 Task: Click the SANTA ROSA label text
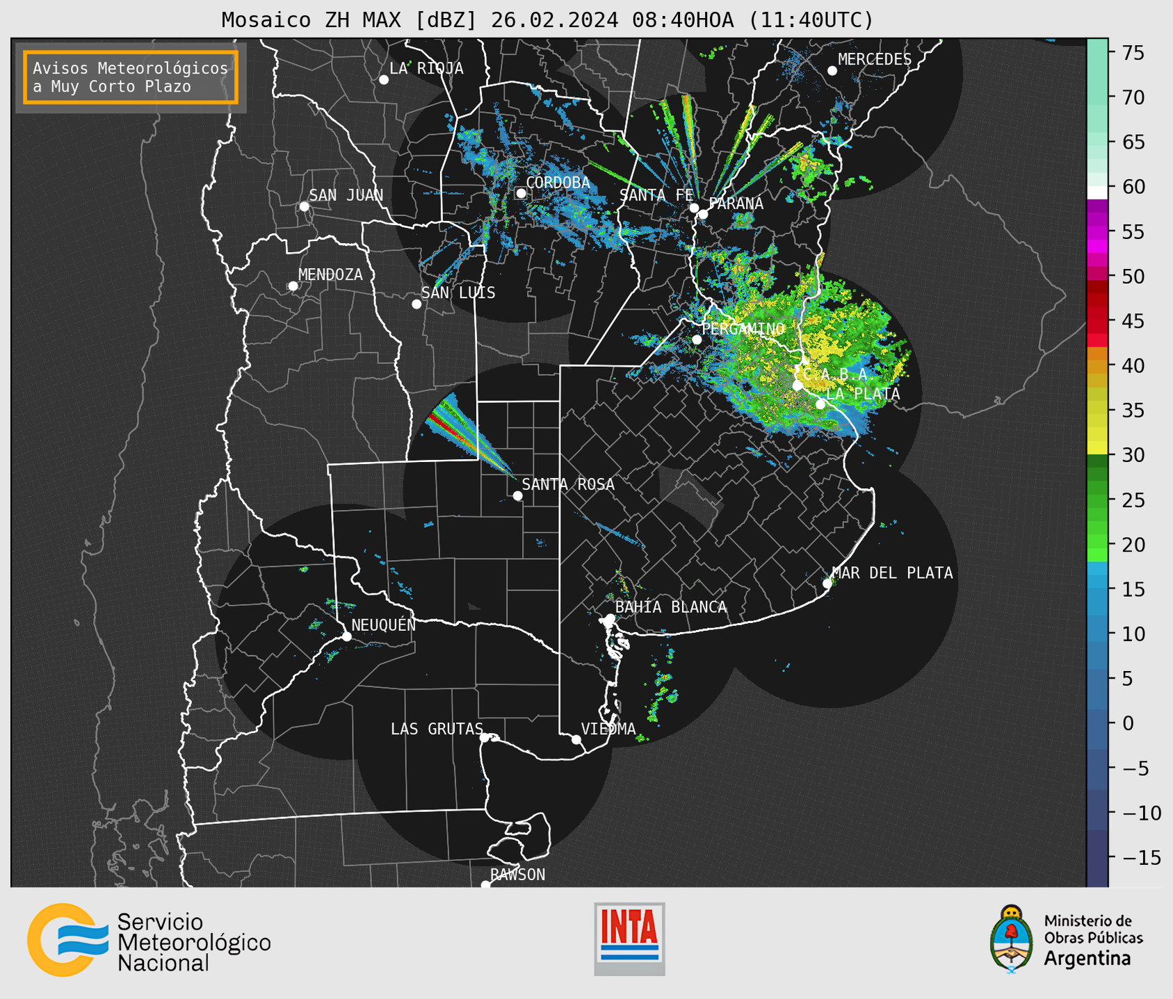point(568,484)
